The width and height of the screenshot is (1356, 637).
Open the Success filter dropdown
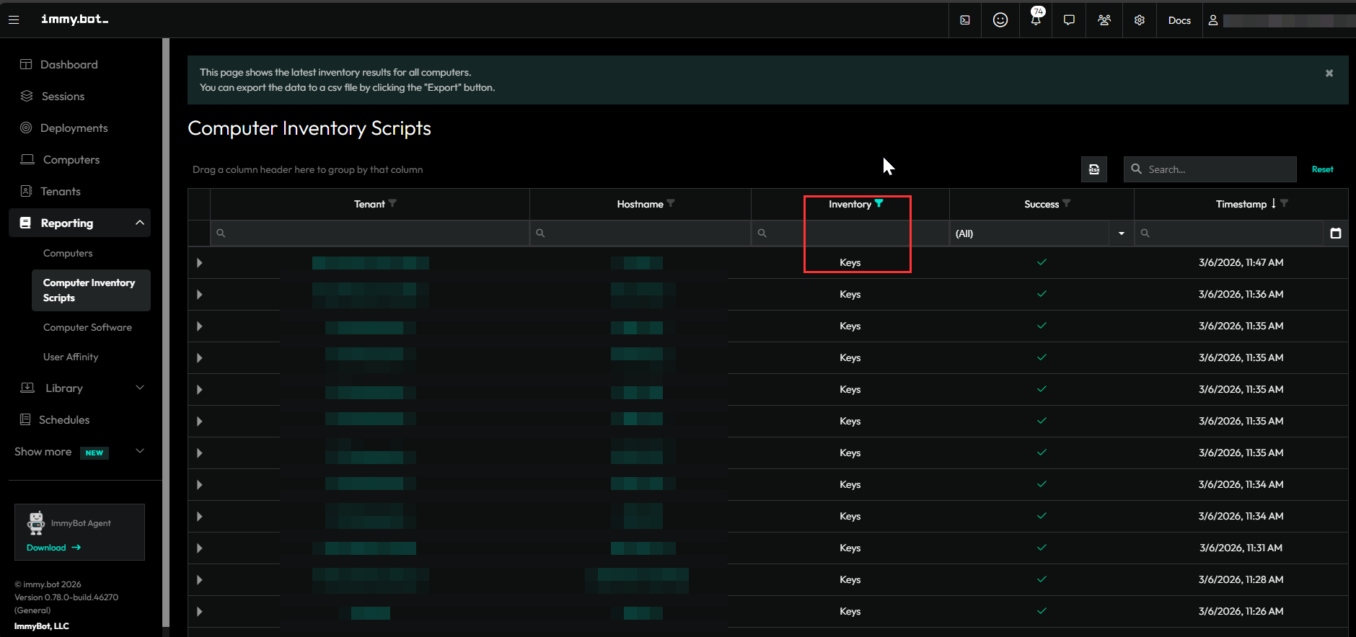1121,233
